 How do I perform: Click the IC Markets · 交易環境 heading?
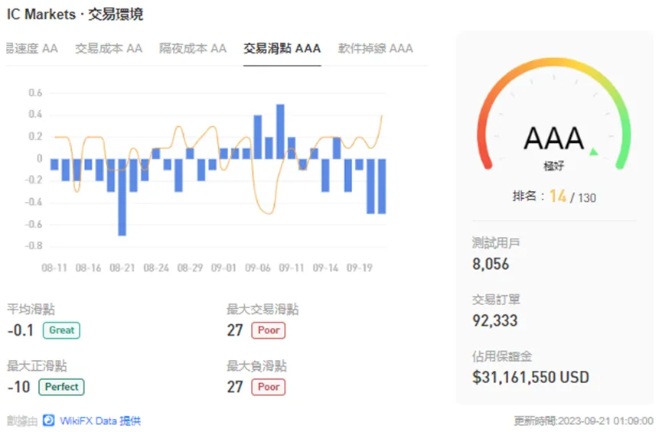(75, 15)
